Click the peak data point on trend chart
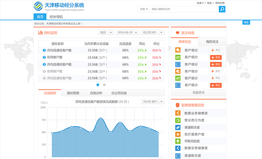Screen dimensions: 262x159 tap(100, 118)
